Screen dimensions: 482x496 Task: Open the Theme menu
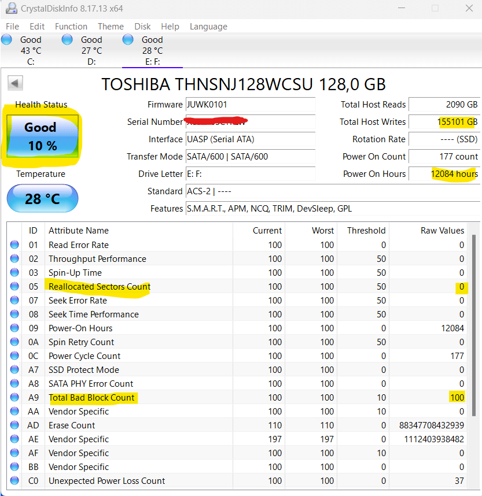110,27
